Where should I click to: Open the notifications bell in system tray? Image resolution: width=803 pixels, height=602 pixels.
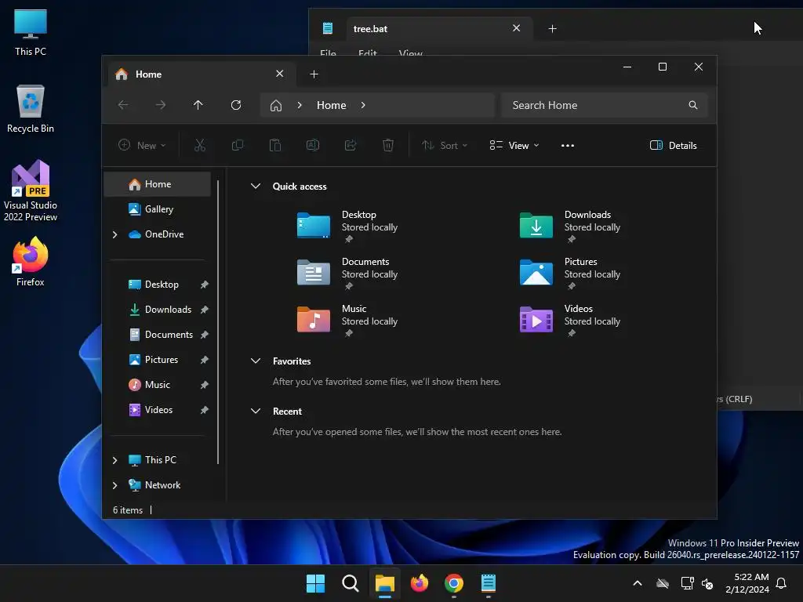[x=782, y=583]
